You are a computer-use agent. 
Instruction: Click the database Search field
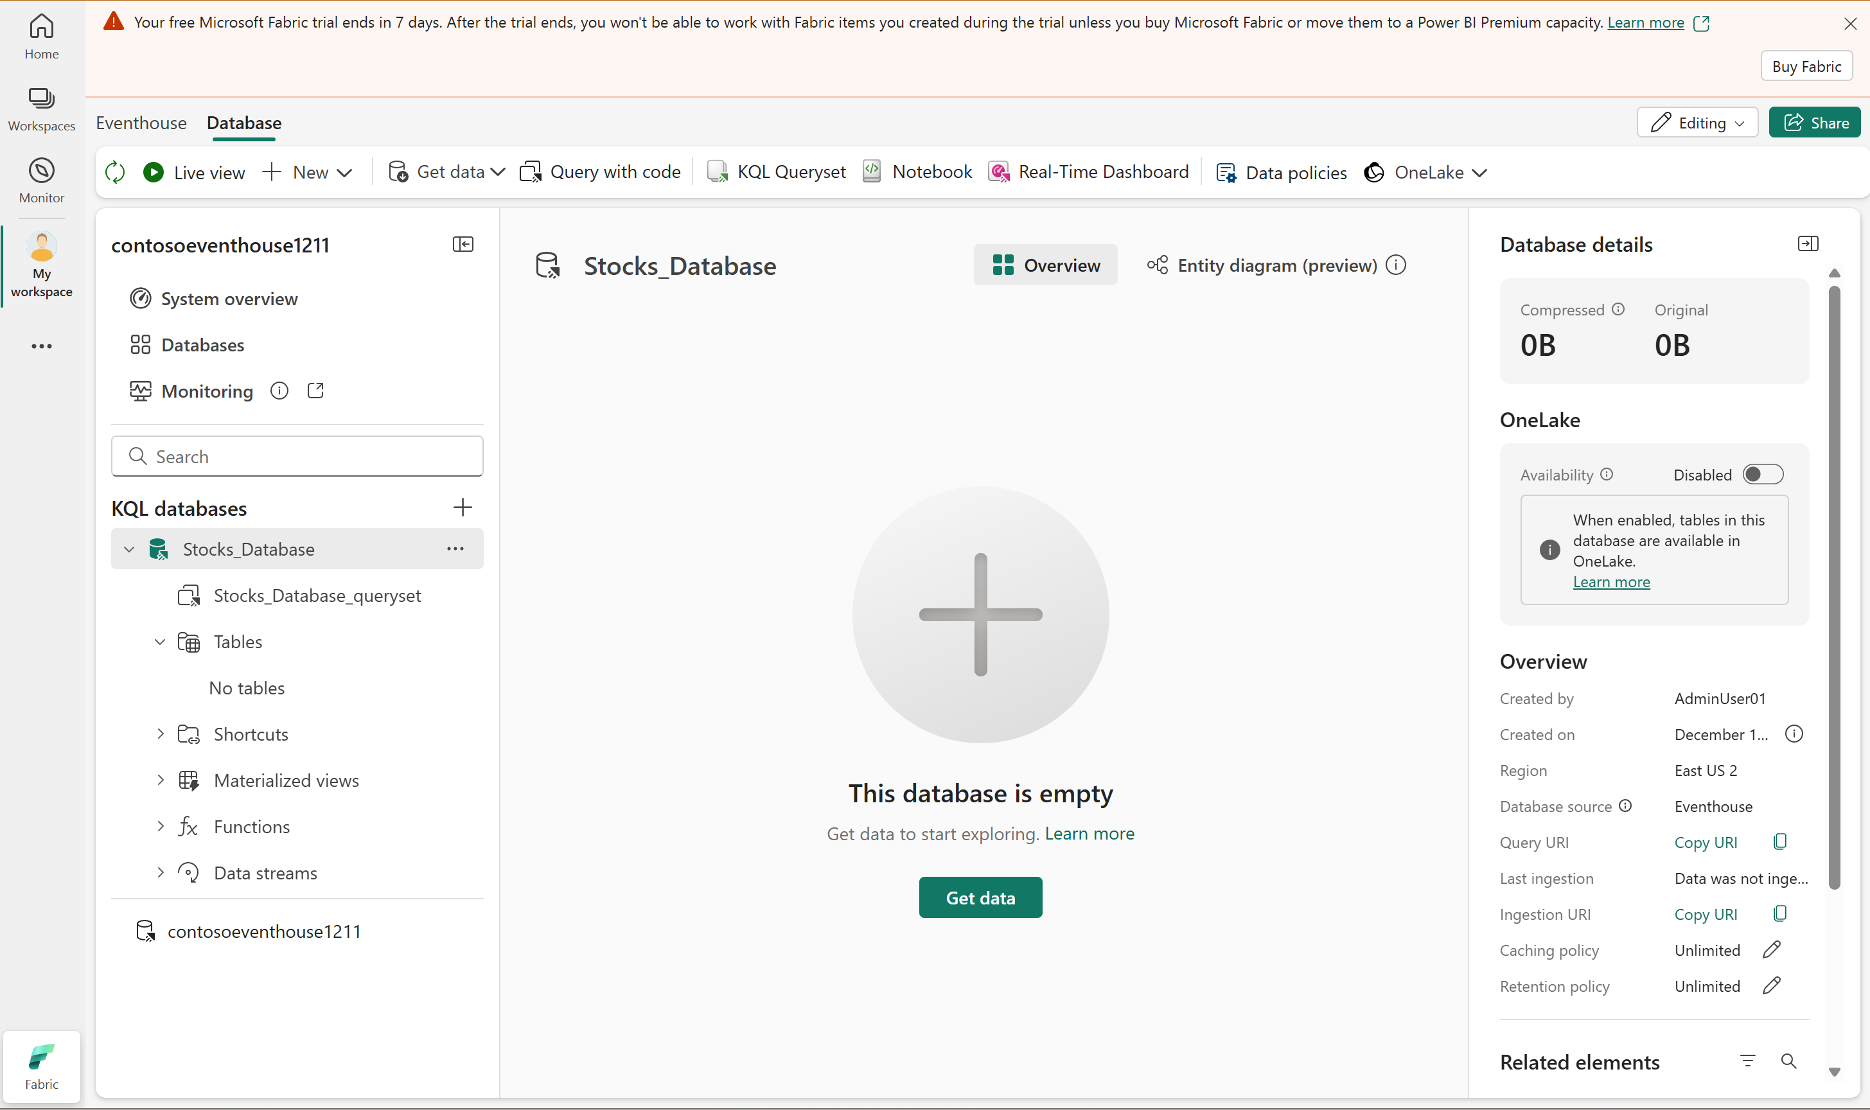(297, 456)
